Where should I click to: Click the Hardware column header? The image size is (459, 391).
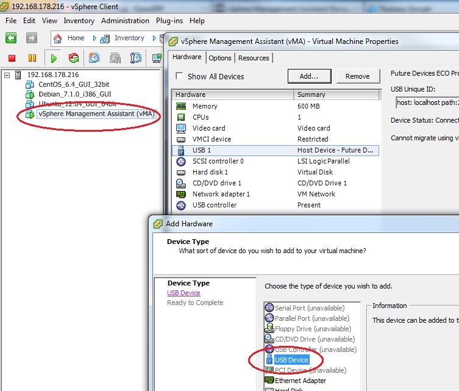click(x=233, y=95)
